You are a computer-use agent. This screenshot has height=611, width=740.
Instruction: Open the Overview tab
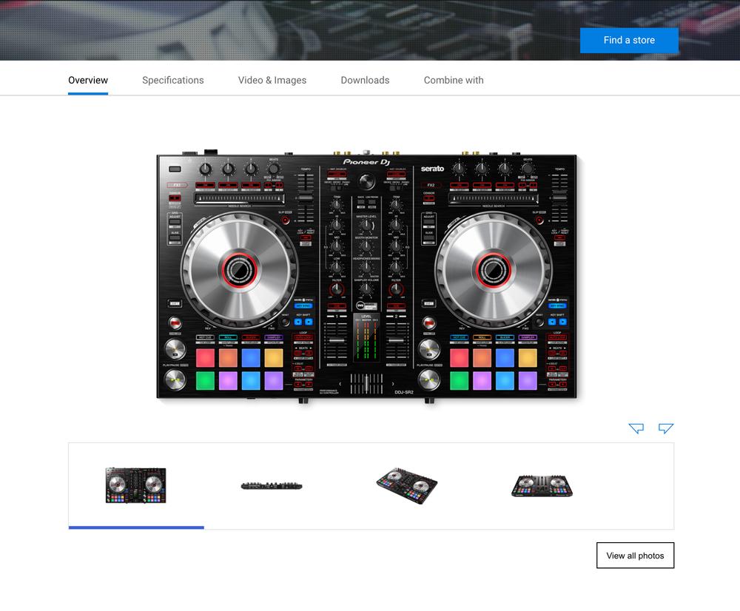coord(88,80)
